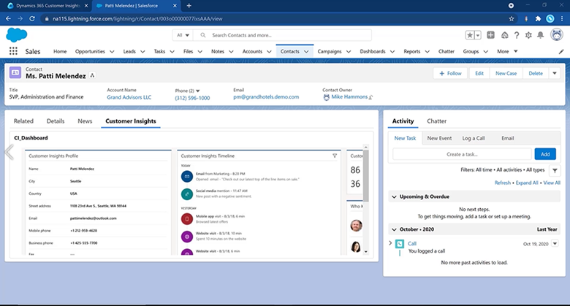This screenshot has width=570, height=306.
Task: Click the Social media mention timeline icon
Action: click(x=187, y=194)
